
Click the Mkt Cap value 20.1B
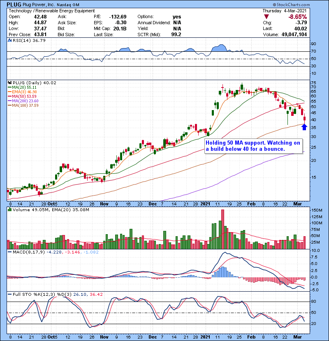pyautogui.click(x=119, y=28)
